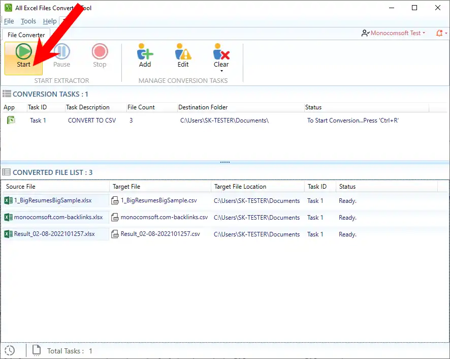This screenshot has height=359, width=450.
Task: Start the conversion with the Start button
Action: pos(23,58)
